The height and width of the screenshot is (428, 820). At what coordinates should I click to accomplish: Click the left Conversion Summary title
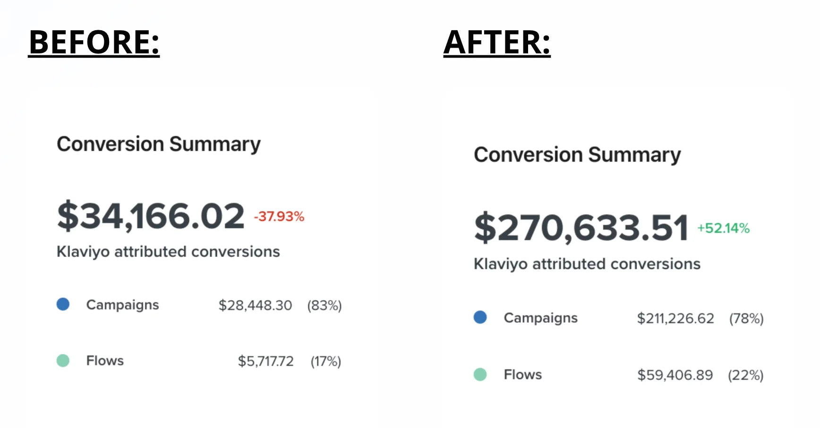159,145
